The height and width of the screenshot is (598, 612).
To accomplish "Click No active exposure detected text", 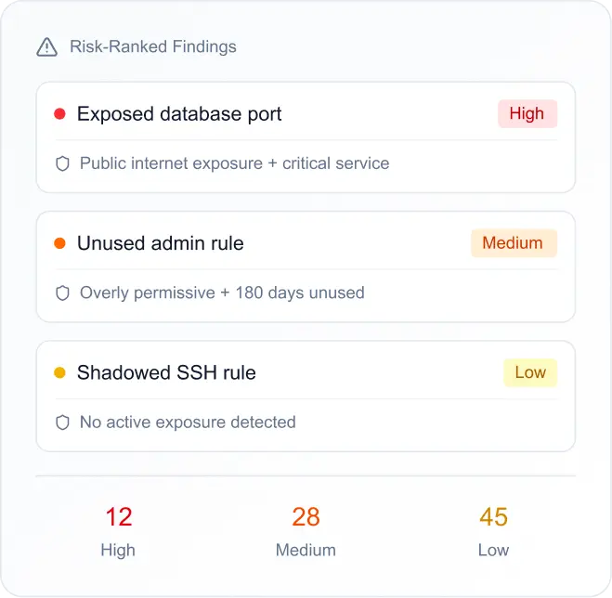I will point(188,422).
